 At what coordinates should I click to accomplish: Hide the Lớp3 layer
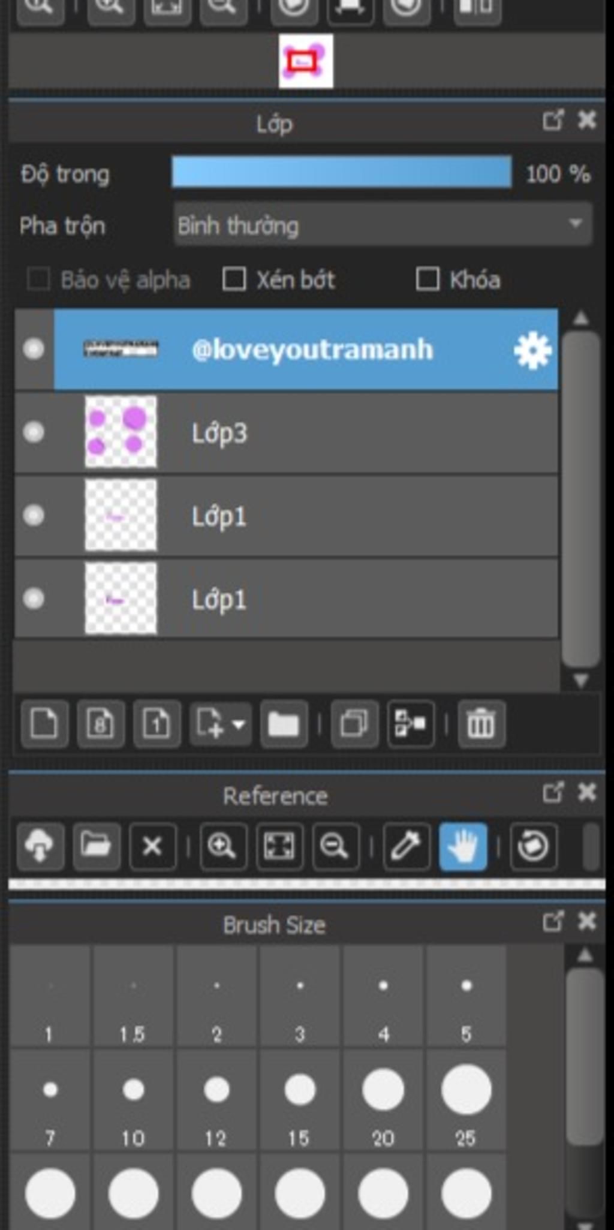(34, 432)
